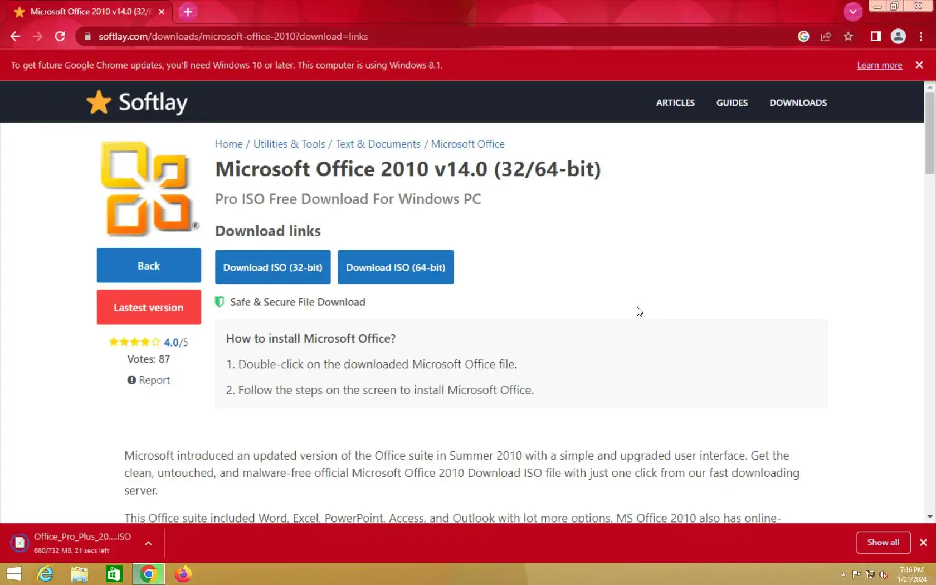Click the Softlay site name
The image size is (936, 585).
point(153,103)
